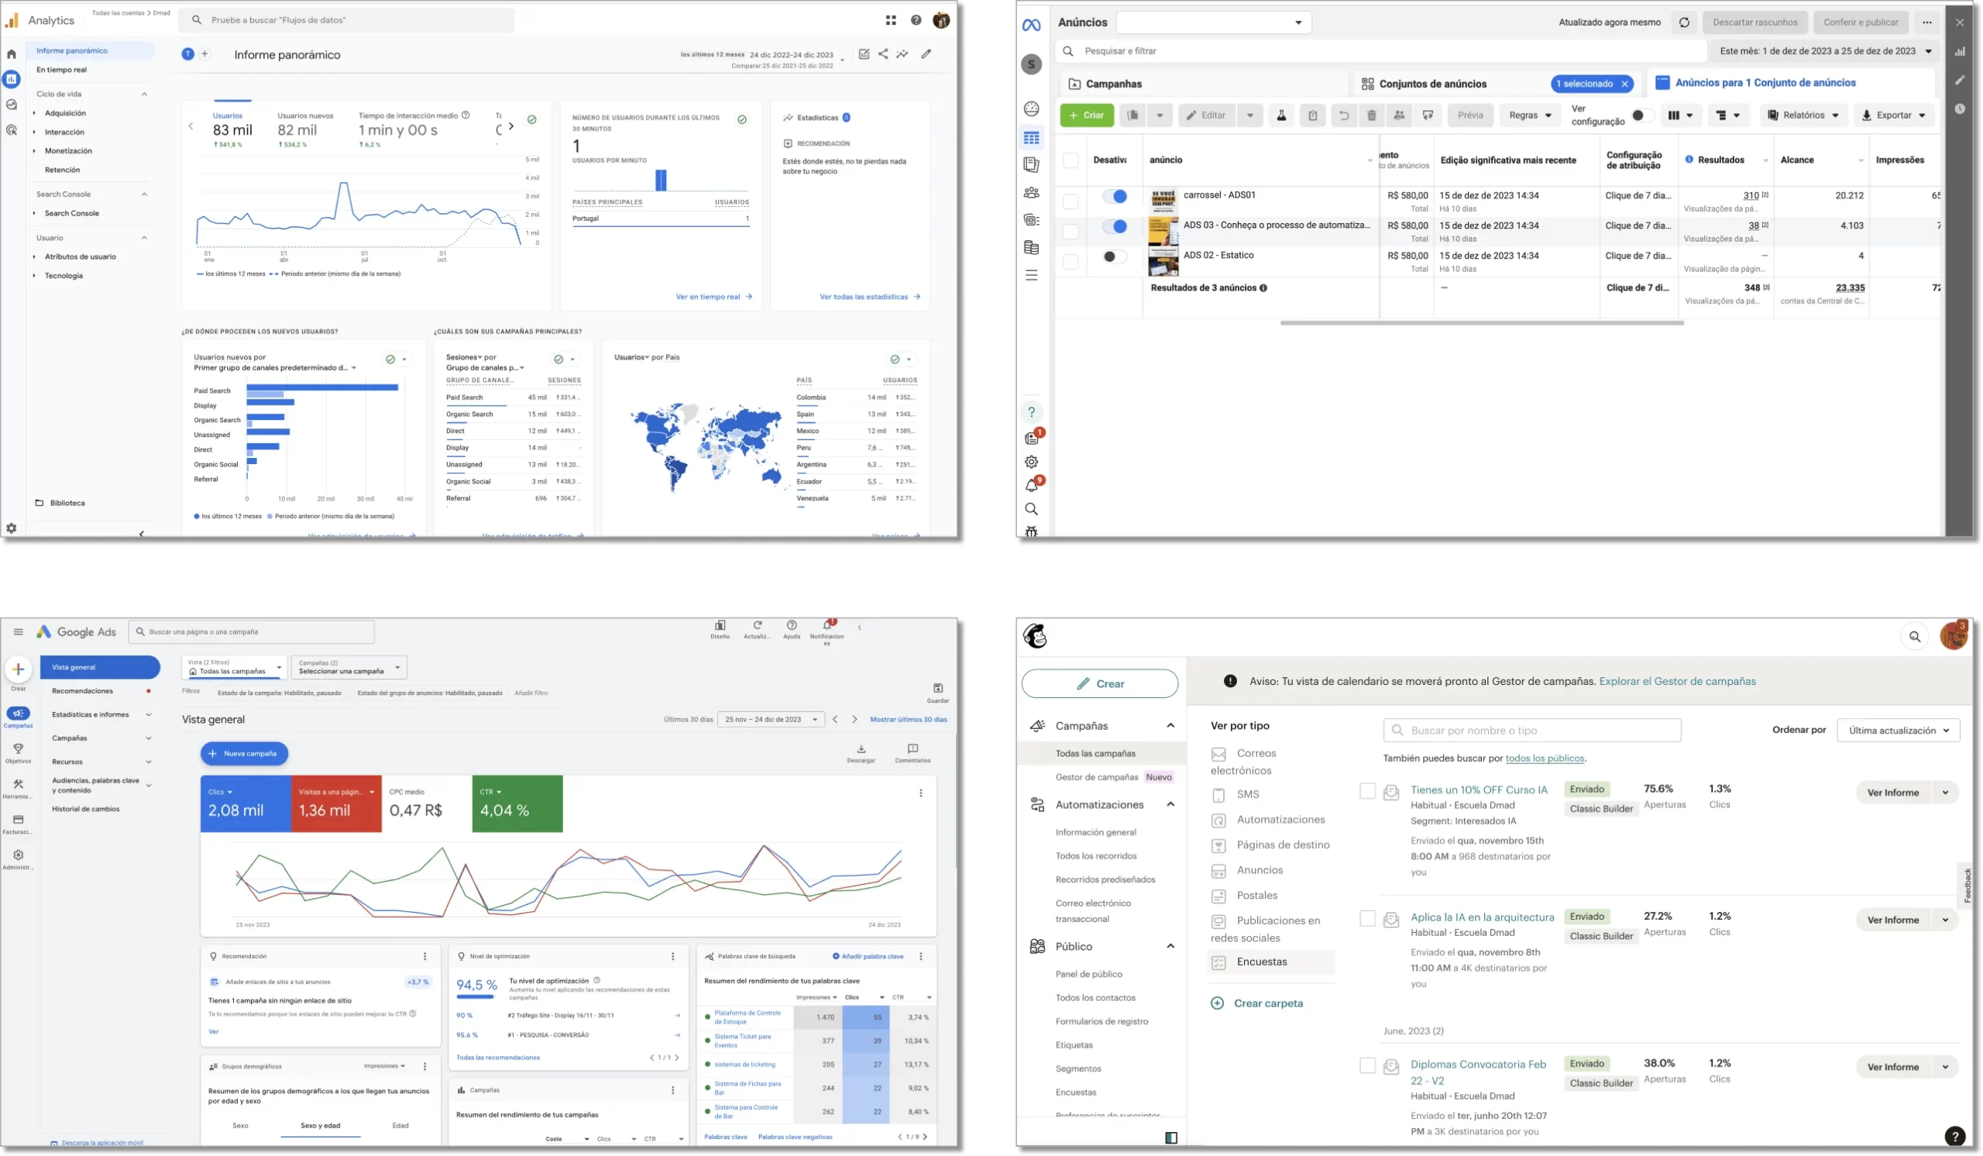Click the A/B test flask icon
This screenshot has width=1983, height=1156.
pyautogui.click(x=1281, y=115)
